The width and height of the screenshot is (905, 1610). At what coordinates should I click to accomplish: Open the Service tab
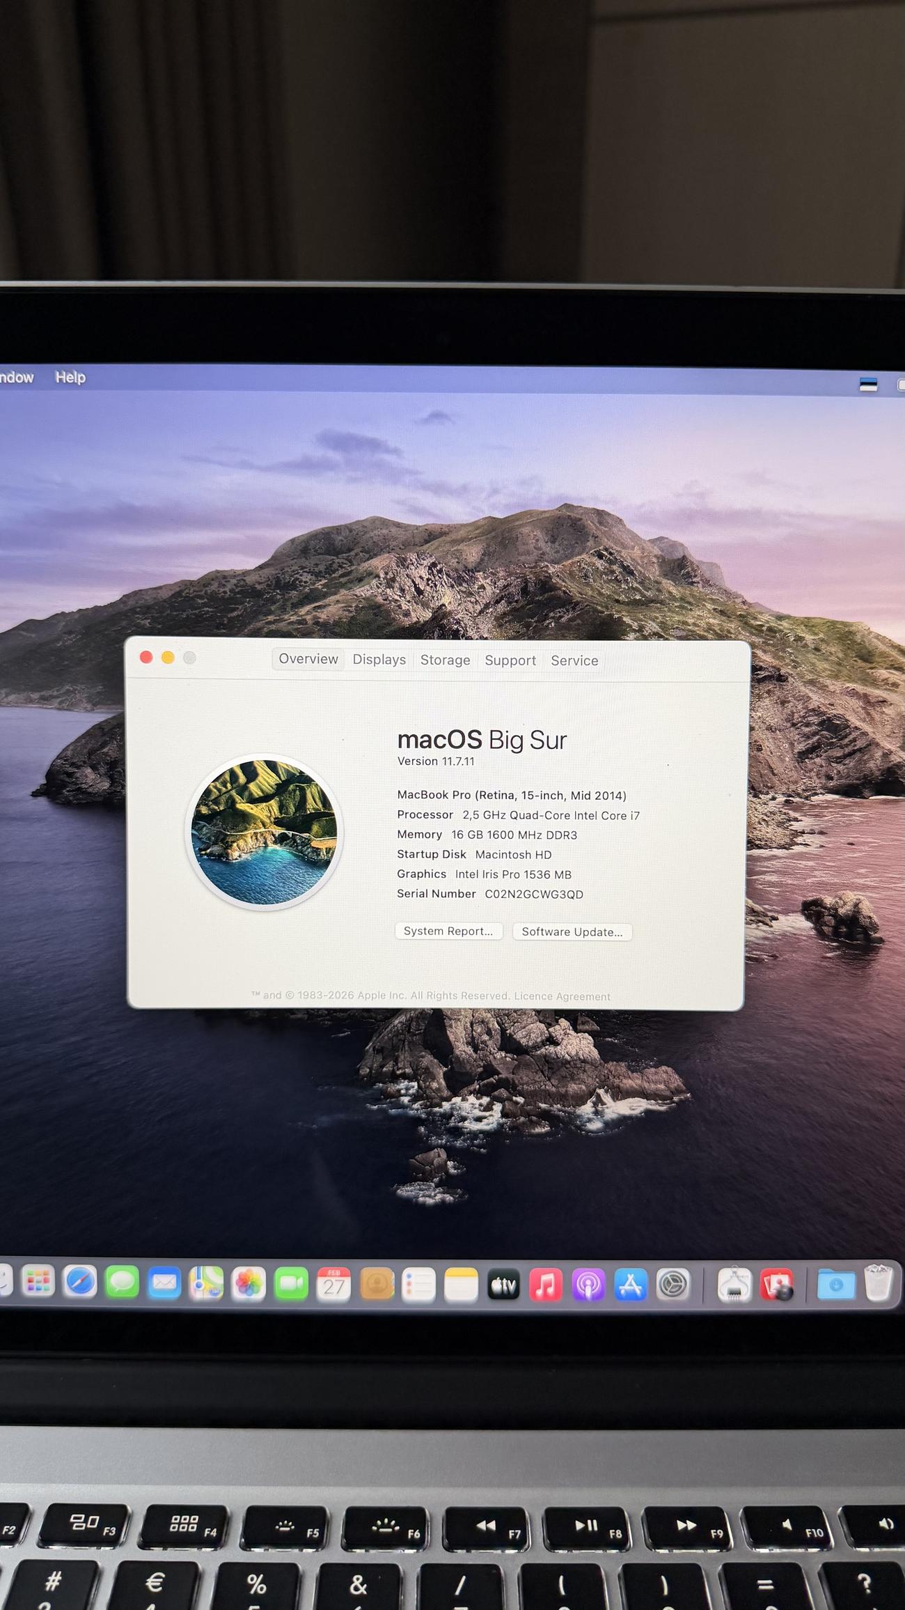(574, 660)
